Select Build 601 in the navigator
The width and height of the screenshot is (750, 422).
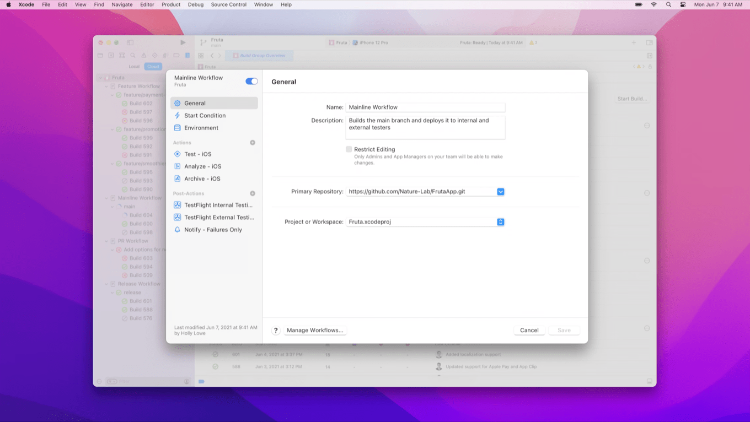[x=141, y=301]
